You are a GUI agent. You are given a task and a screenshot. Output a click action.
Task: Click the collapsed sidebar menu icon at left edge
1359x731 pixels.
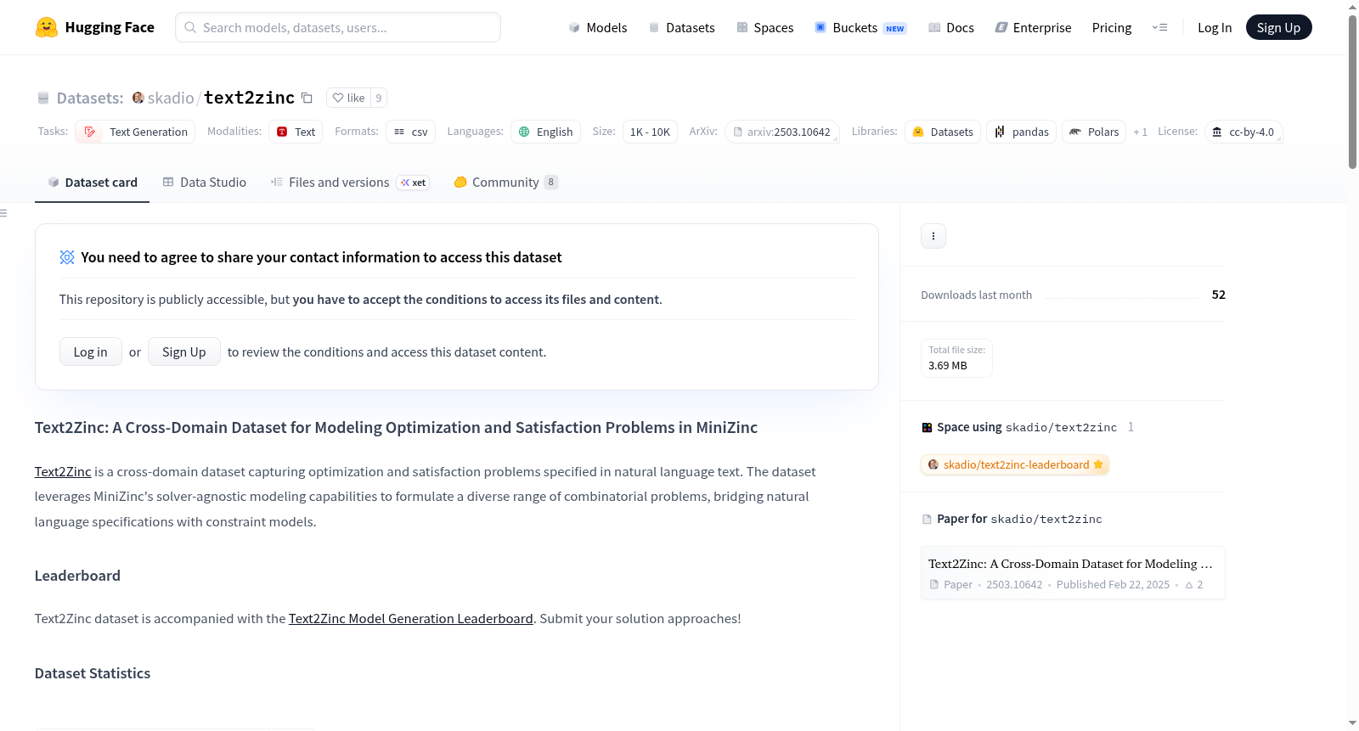3,213
